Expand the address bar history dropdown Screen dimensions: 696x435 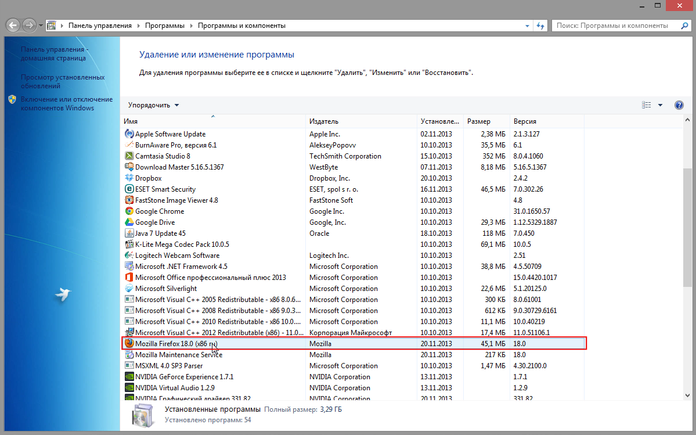tap(527, 26)
